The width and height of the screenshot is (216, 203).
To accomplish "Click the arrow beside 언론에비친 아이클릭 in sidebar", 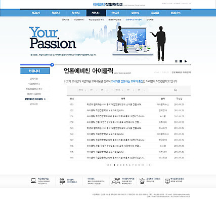I will (x=45, y=99).
